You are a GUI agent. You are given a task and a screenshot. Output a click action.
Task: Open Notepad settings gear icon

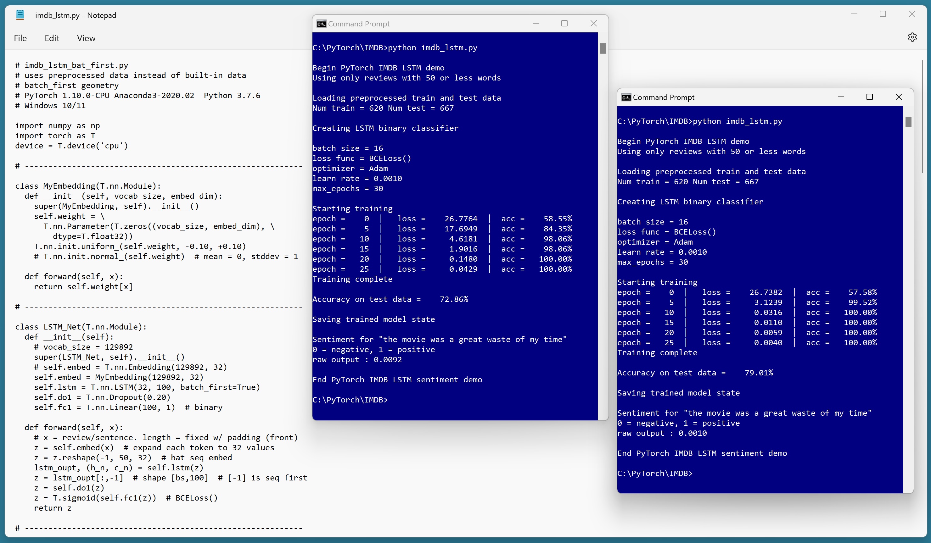pyautogui.click(x=912, y=37)
